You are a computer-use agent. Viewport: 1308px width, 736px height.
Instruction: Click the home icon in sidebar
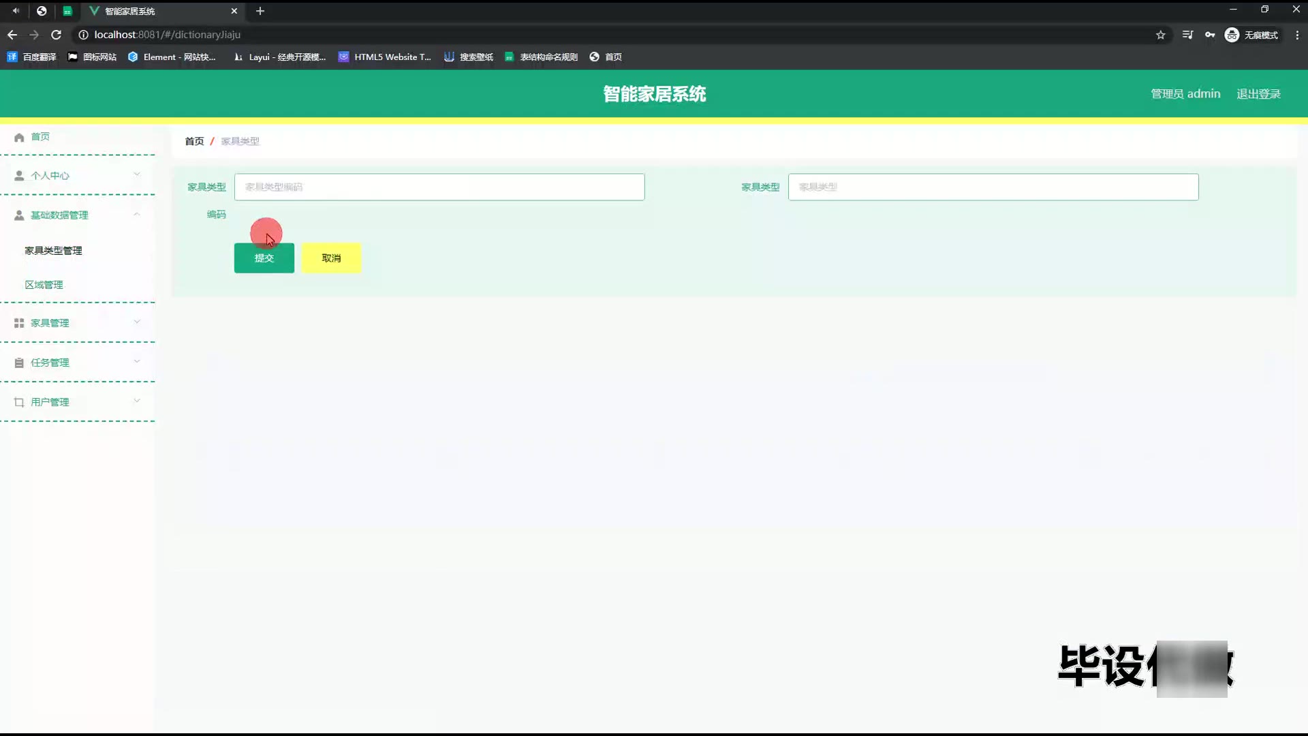(19, 137)
